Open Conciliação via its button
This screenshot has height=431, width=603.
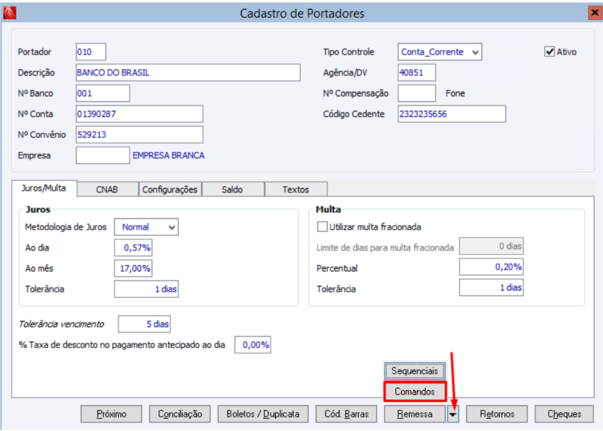pyautogui.click(x=180, y=414)
